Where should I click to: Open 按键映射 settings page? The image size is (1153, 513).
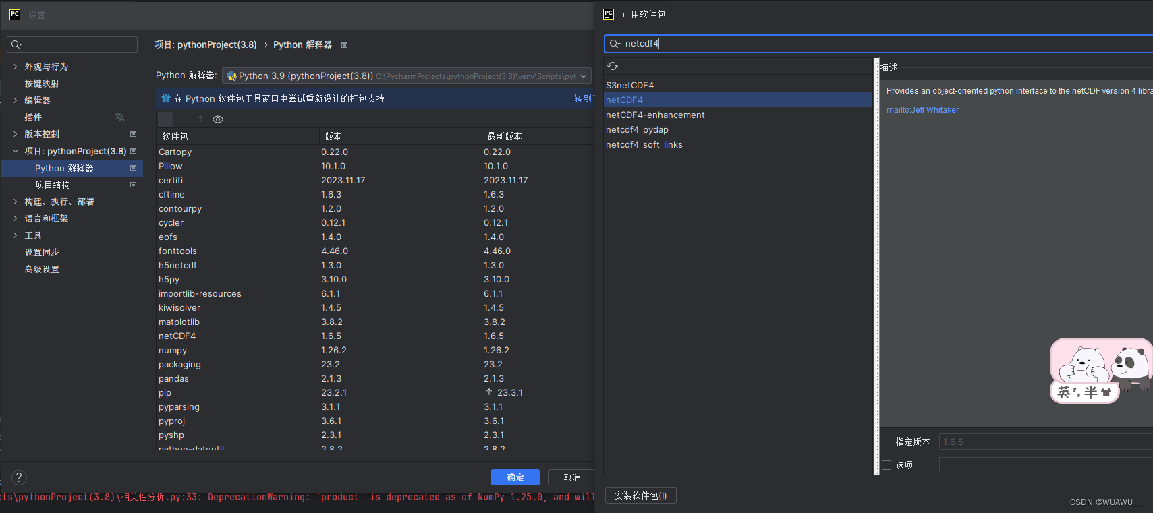[42, 84]
